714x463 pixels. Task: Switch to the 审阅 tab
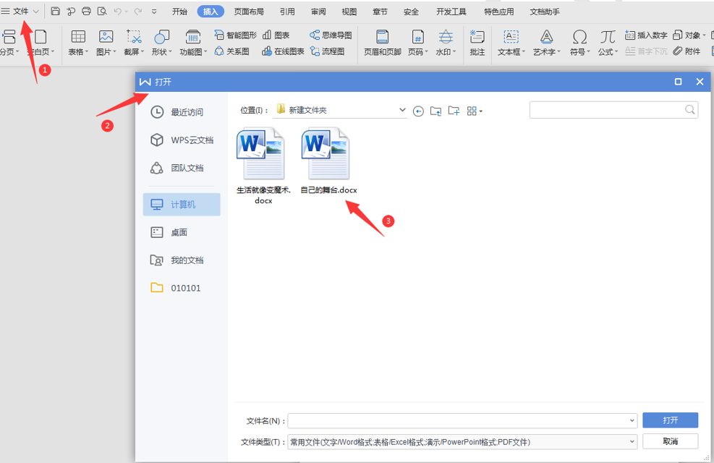pos(318,12)
